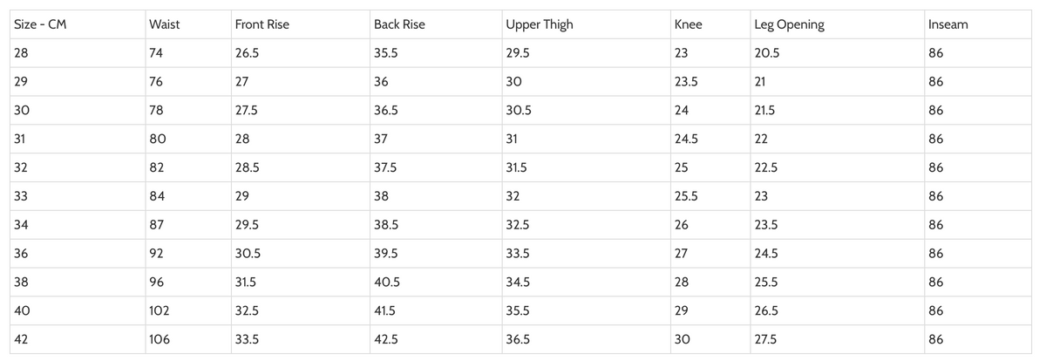Select waist measurement 102 in size 40 row

160,311
